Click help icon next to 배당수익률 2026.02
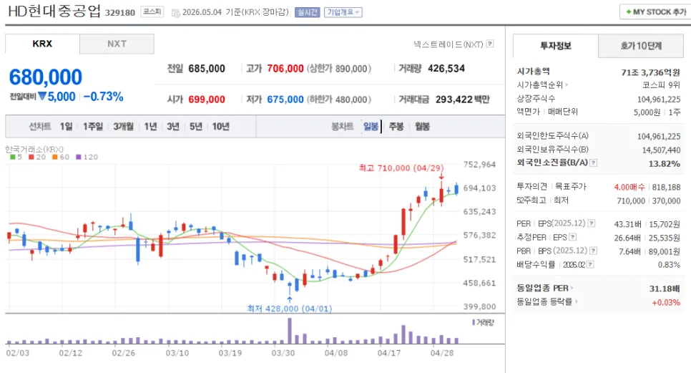This screenshot has height=373, width=691. 591,265
